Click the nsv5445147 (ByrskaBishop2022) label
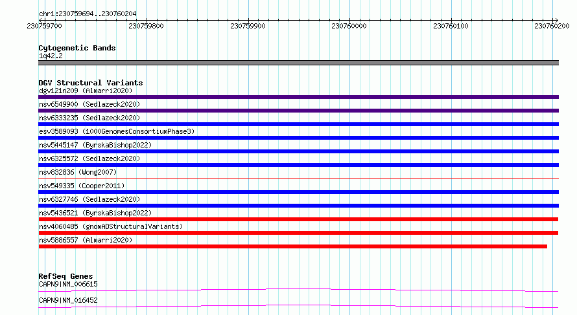577x315 pixels. 95,145
